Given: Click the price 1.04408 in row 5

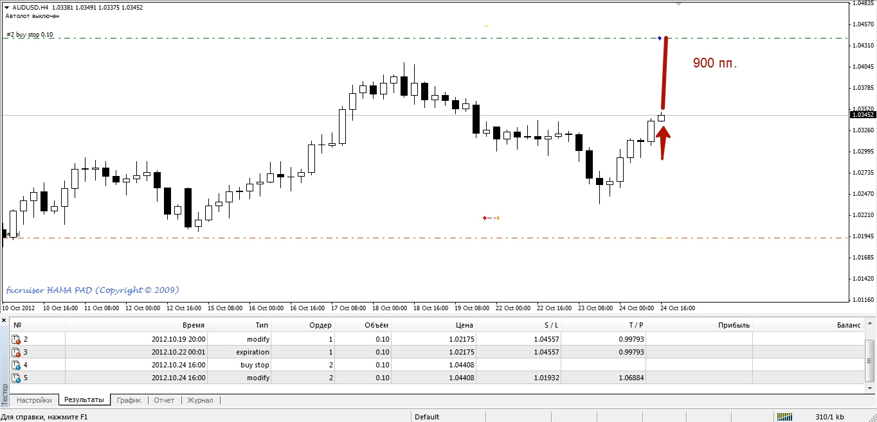Looking at the screenshot, I should tap(462, 378).
